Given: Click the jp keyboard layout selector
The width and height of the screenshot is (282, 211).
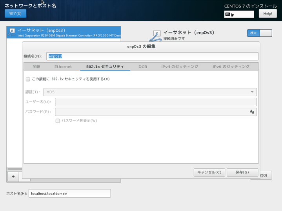Looking at the screenshot, I should [239, 14].
